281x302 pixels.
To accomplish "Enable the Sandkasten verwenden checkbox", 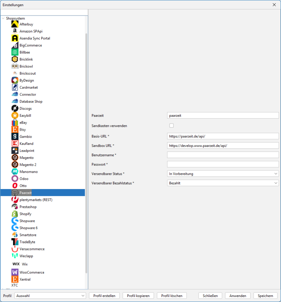I will [x=172, y=126].
